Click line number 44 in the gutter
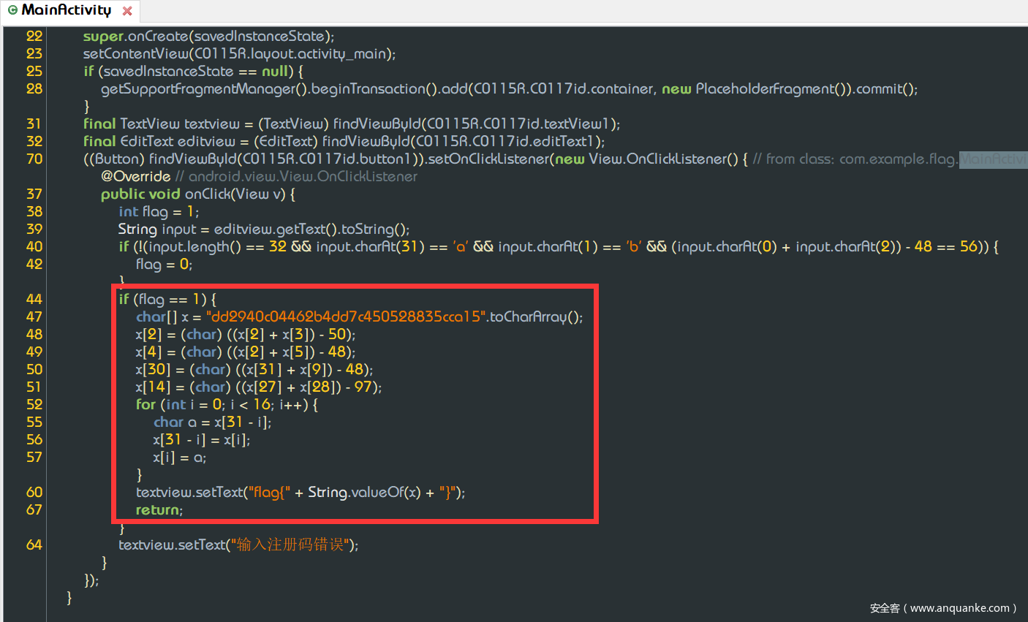 (x=34, y=299)
